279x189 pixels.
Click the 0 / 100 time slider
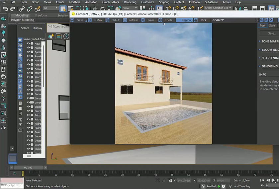tap(29, 168)
